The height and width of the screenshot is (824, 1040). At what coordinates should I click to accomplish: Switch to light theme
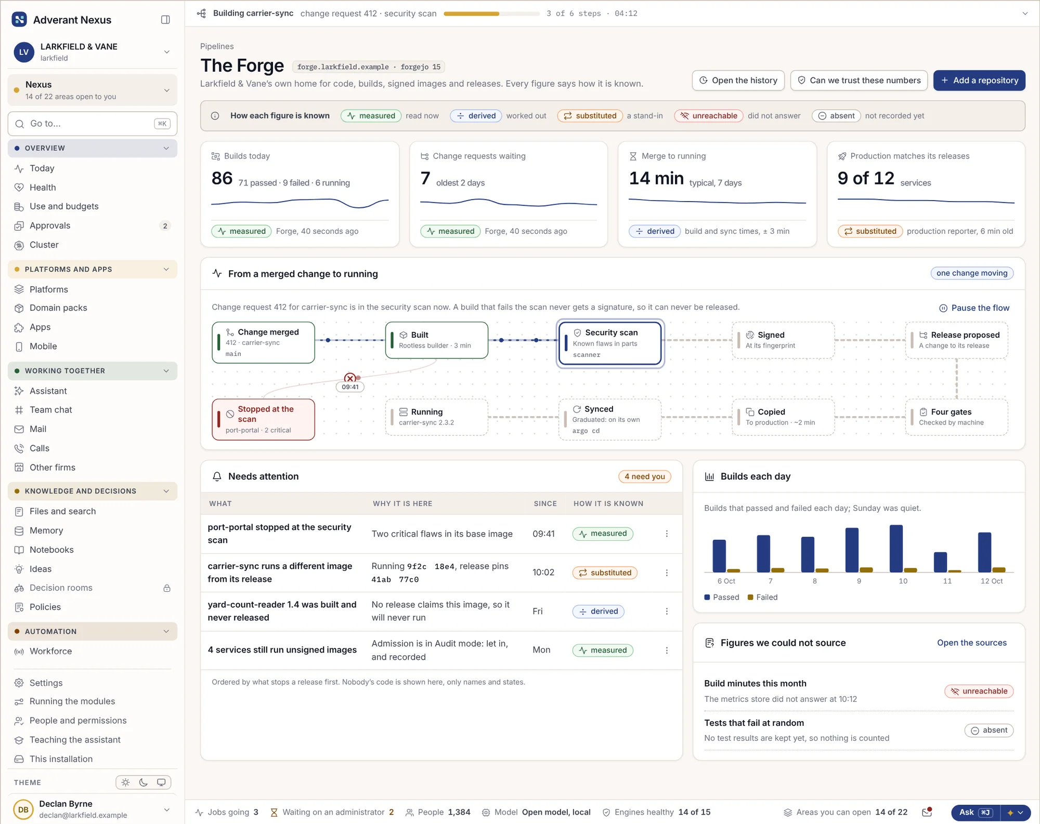coord(125,782)
